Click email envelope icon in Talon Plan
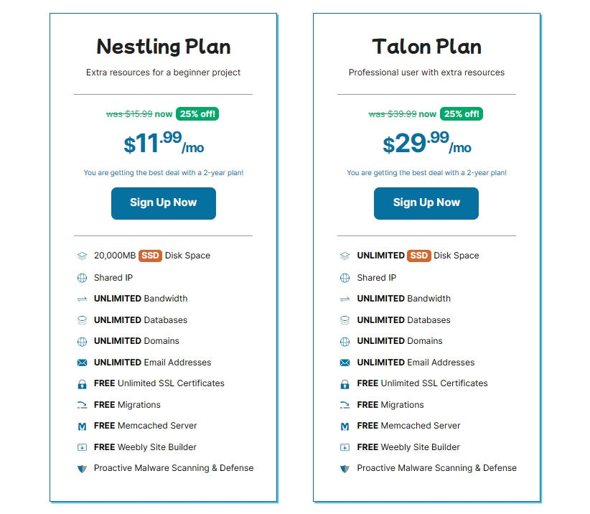Viewport: 590px width, 514px height. point(345,363)
